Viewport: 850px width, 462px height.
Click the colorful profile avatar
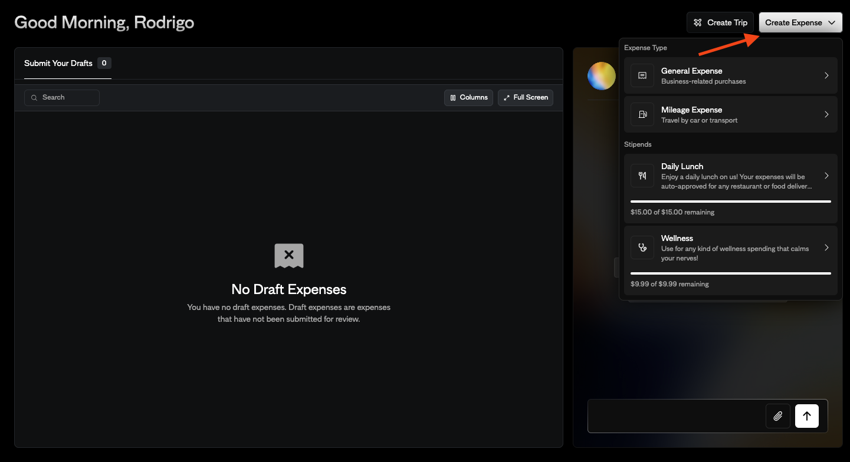[x=601, y=75]
